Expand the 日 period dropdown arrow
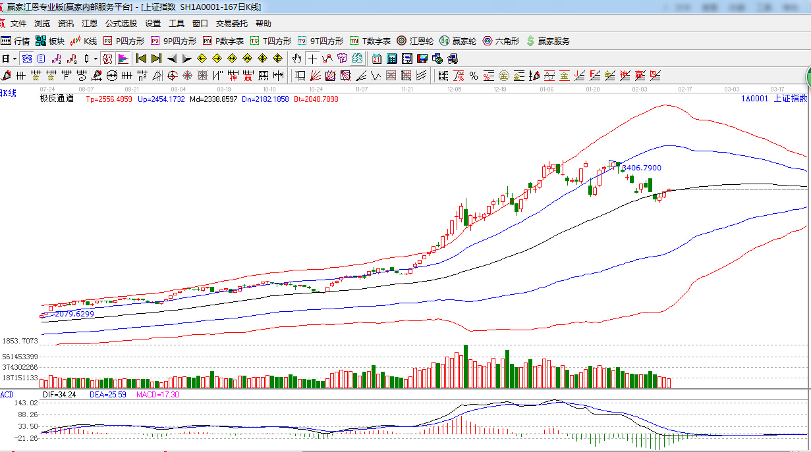 [x=13, y=59]
